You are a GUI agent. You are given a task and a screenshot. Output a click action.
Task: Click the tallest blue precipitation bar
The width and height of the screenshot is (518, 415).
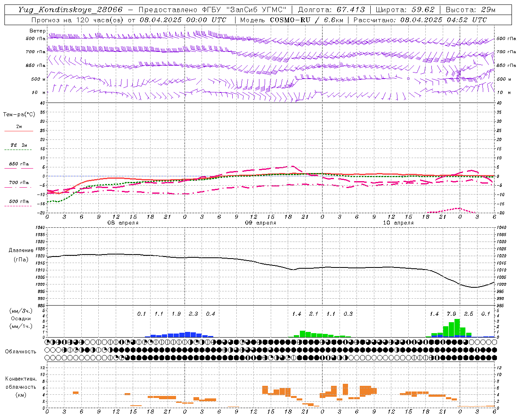click(x=187, y=335)
